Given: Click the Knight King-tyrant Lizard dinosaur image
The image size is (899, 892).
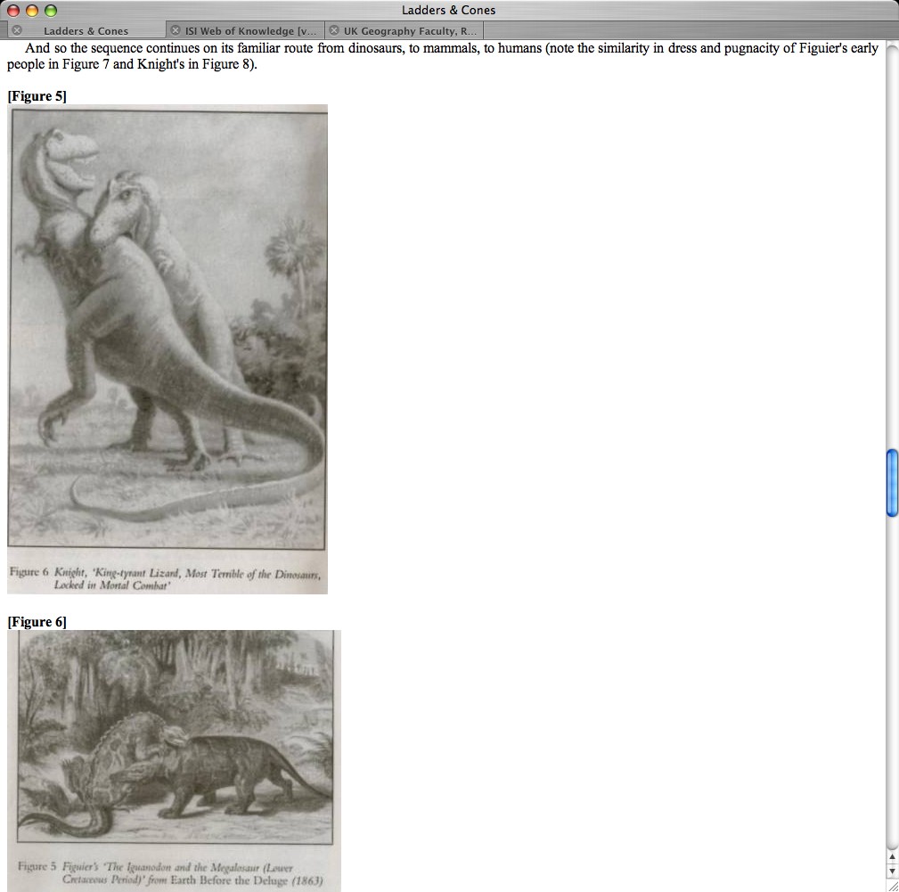Looking at the screenshot, I should click(x=168, y=349).
